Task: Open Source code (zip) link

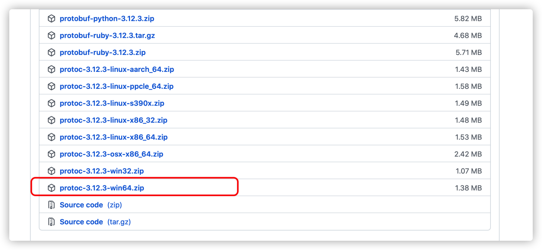Action: 91,205
